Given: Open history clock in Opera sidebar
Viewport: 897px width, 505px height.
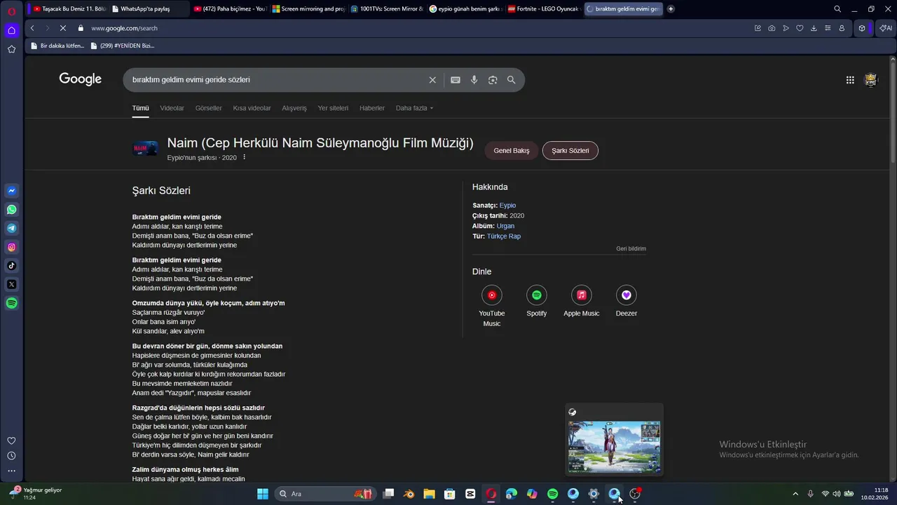Looking at the screenshot, I should pos(11,456).
